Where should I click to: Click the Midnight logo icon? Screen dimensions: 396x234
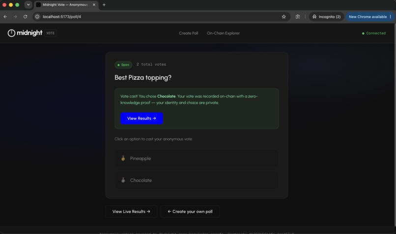[x=11, y=33]
